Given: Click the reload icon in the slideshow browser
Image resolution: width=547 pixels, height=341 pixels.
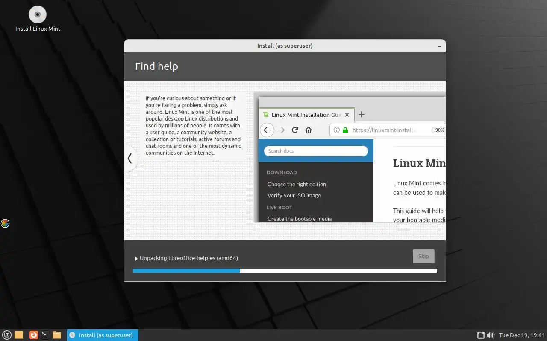Looking at the screenshot, I should point(295,130).
